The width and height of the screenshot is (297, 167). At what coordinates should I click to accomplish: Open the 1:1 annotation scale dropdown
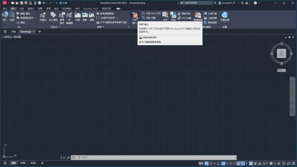(265, 164)
